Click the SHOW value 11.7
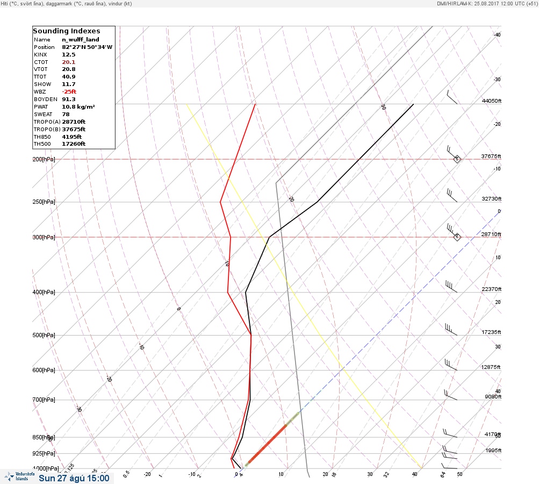The image size is (539, 484). (68, 84)
